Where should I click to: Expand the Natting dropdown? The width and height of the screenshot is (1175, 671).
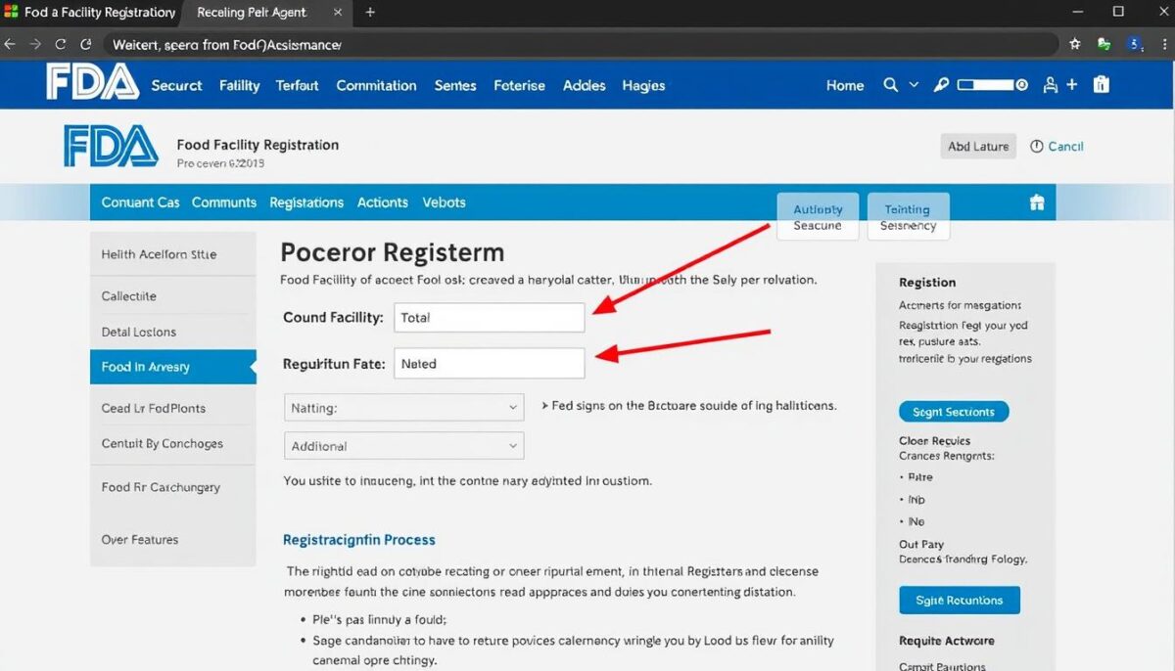404,408
